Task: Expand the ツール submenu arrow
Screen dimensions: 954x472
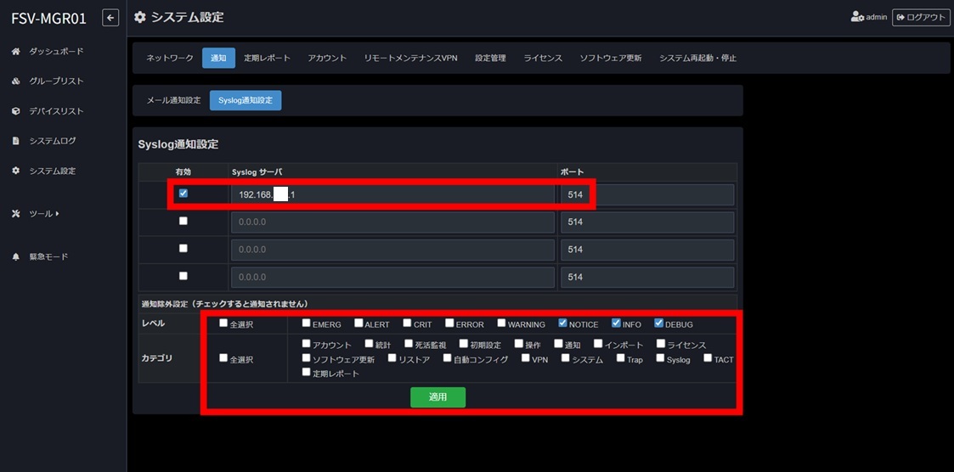Action: (57, 214)
